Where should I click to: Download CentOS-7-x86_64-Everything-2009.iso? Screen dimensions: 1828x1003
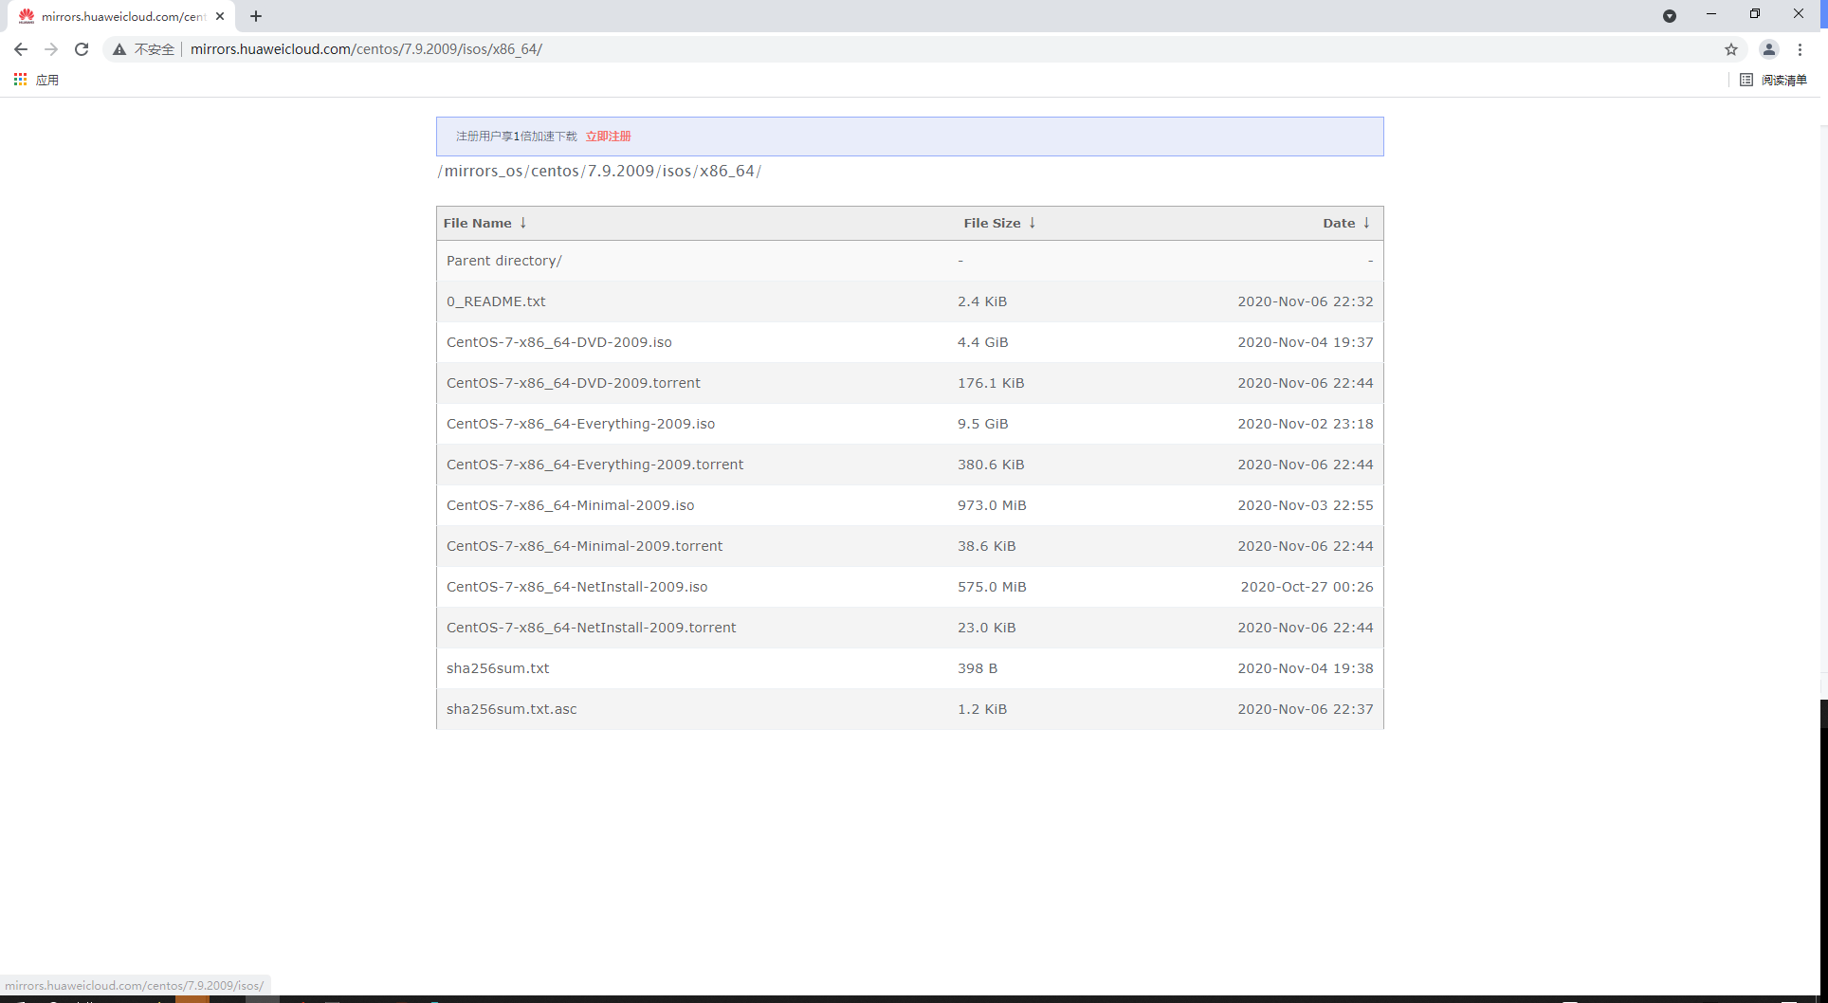click(580, 424)
